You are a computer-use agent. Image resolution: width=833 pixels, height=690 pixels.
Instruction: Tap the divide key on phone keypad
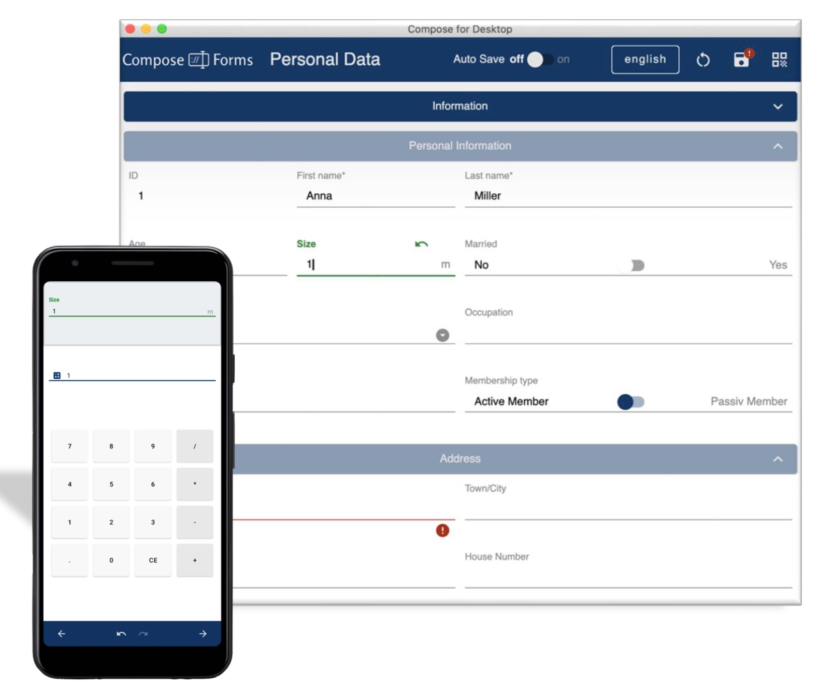(195, 446)
